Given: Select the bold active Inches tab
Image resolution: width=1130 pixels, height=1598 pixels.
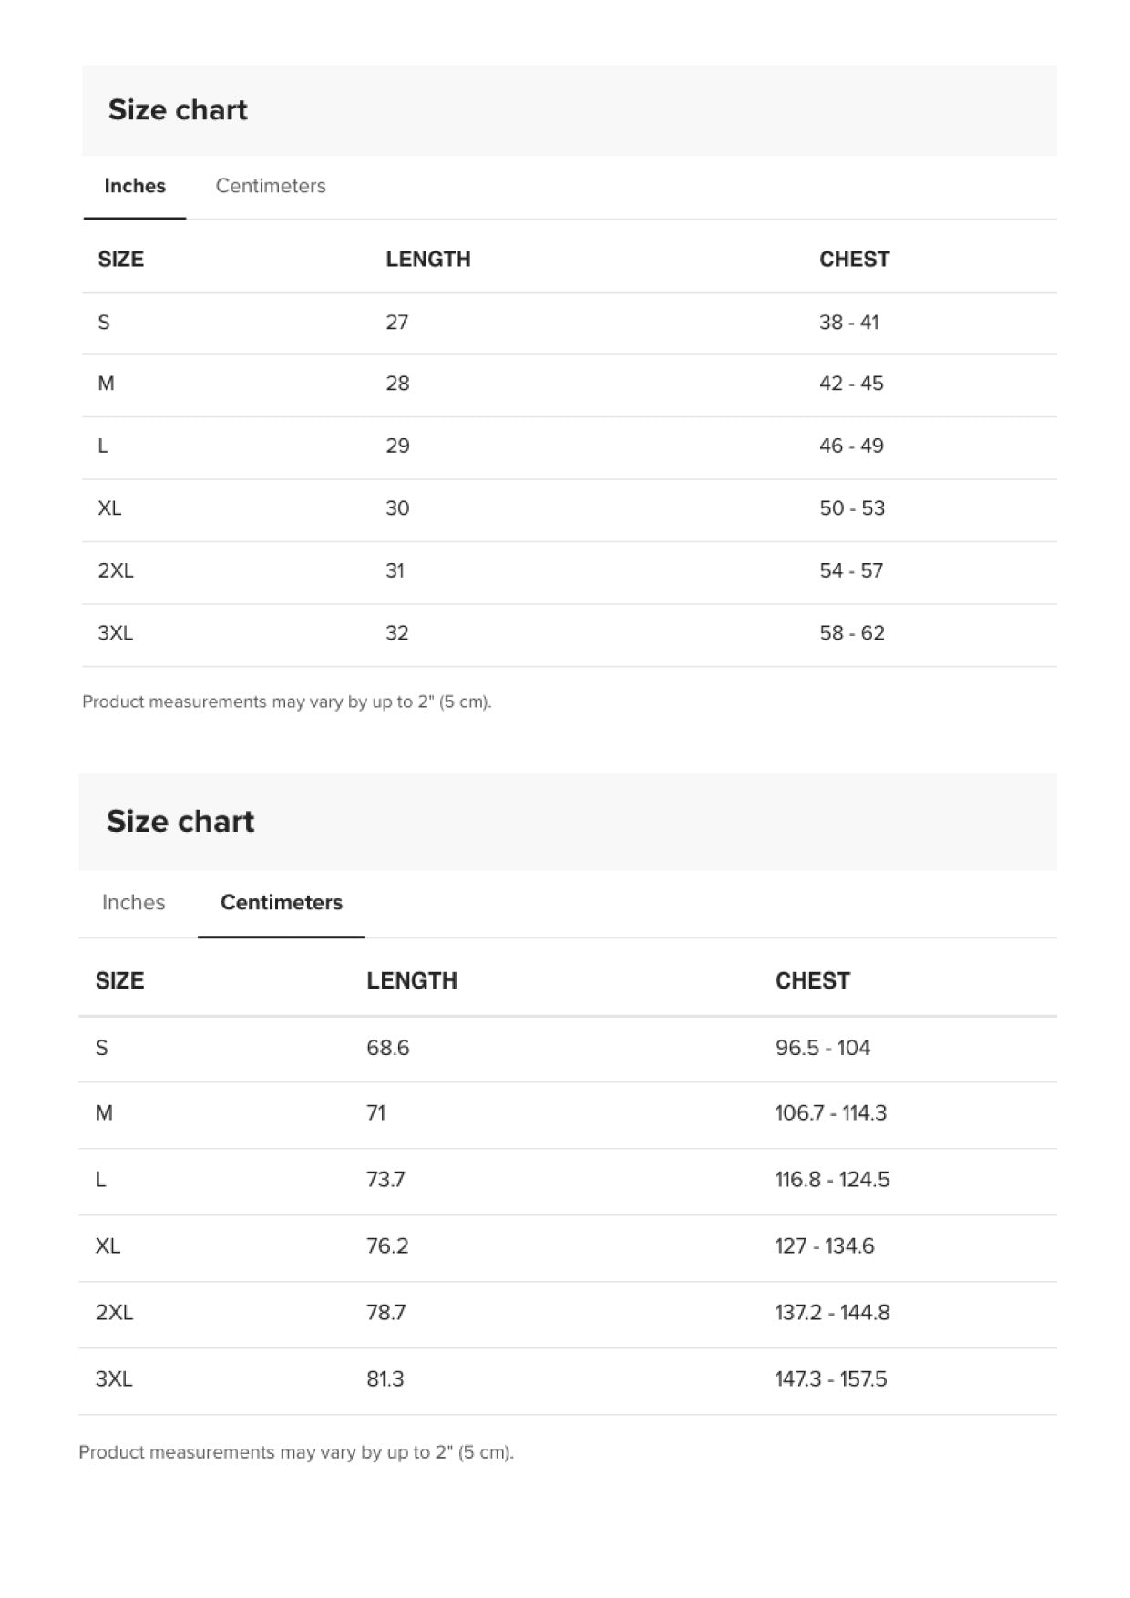Looking at the screenshot, I should point(135,186).
